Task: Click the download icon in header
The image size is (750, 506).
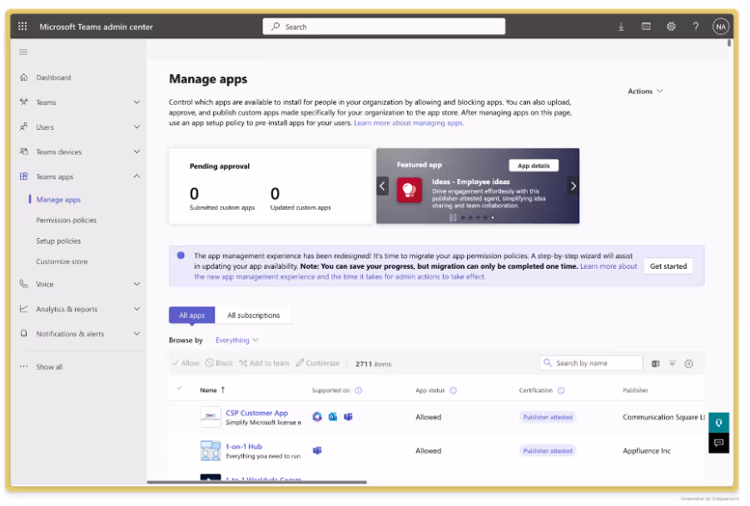Action: [621, 27]
